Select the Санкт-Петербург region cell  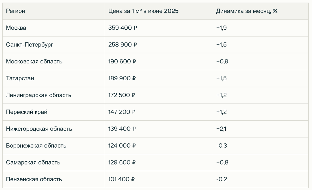point(29,45)
